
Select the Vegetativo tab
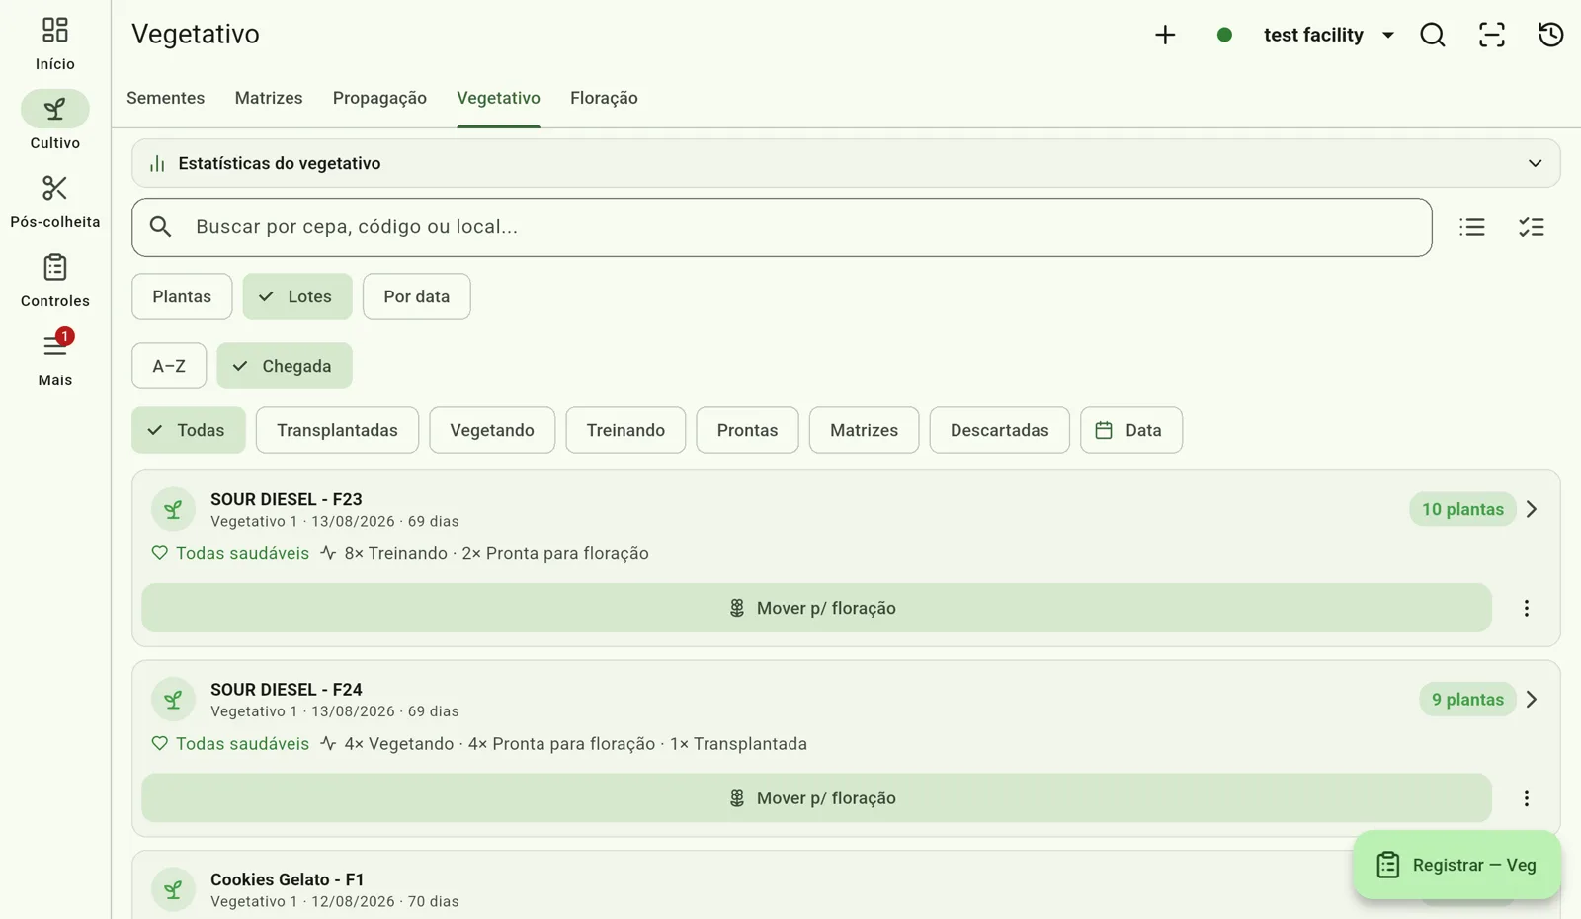[498, 98]
